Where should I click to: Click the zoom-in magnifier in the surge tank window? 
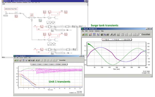(x=111, y=34)
